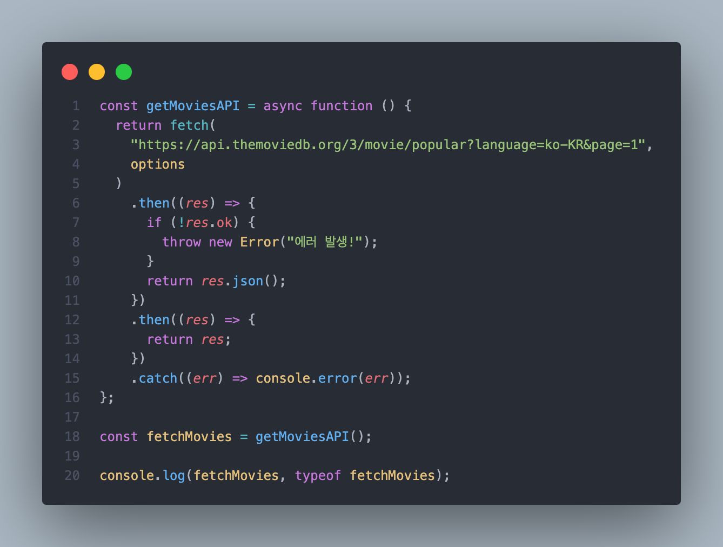The width and height of the screenshot is (723, 547).
Task: Click the Error constructor on line 8
Action: point(259,242)
